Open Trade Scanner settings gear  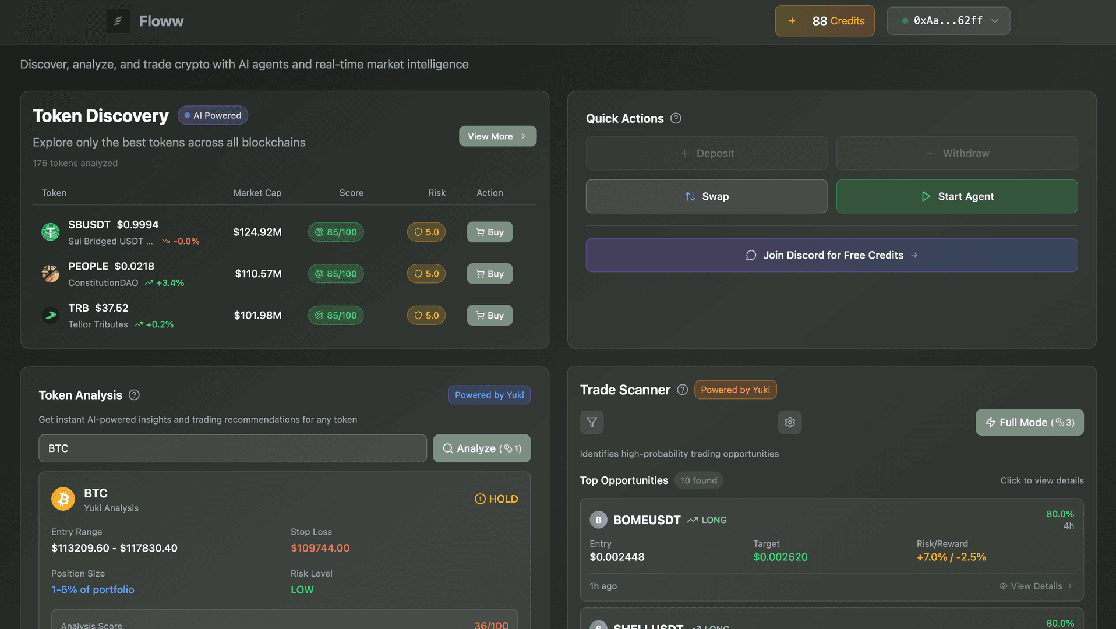click(x=790, y=422)
